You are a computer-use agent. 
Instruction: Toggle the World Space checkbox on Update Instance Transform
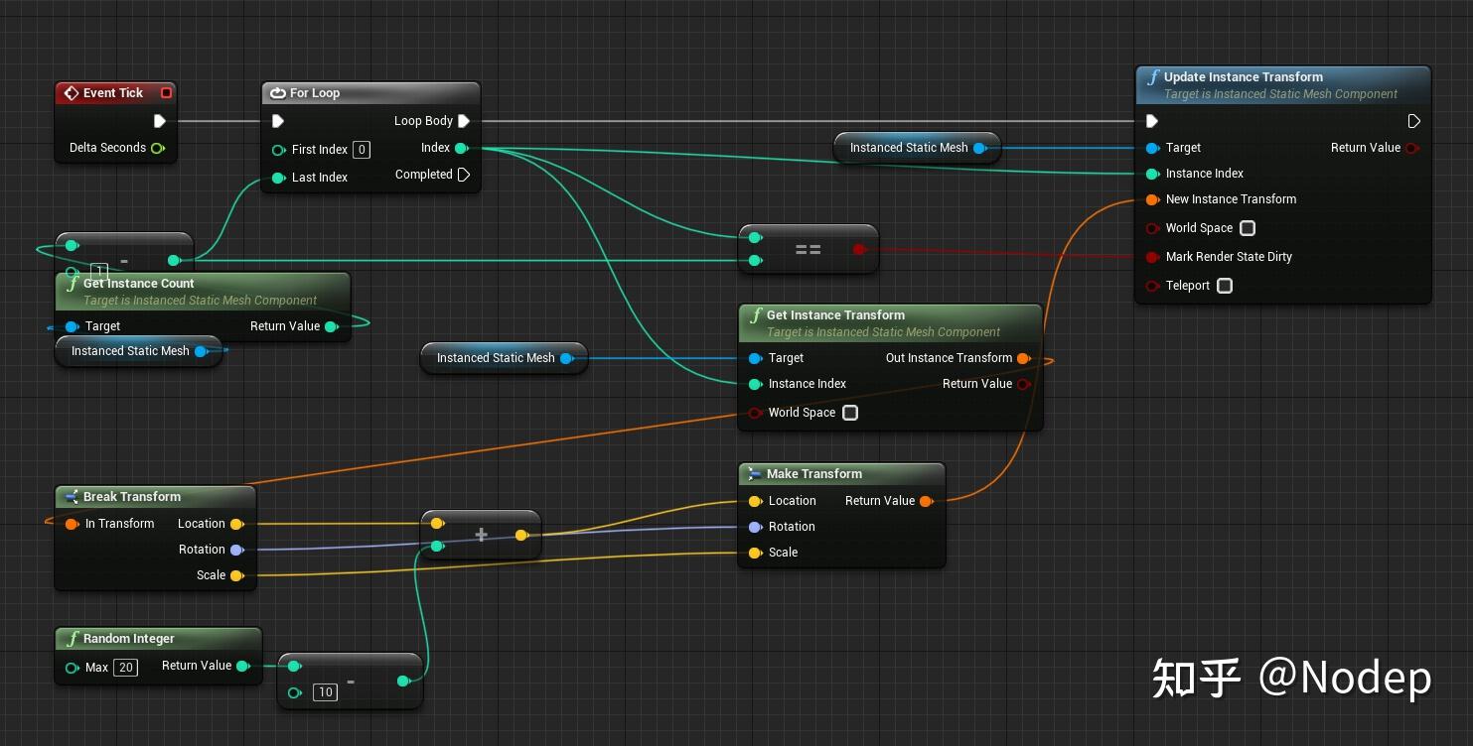pos(1248,228)
